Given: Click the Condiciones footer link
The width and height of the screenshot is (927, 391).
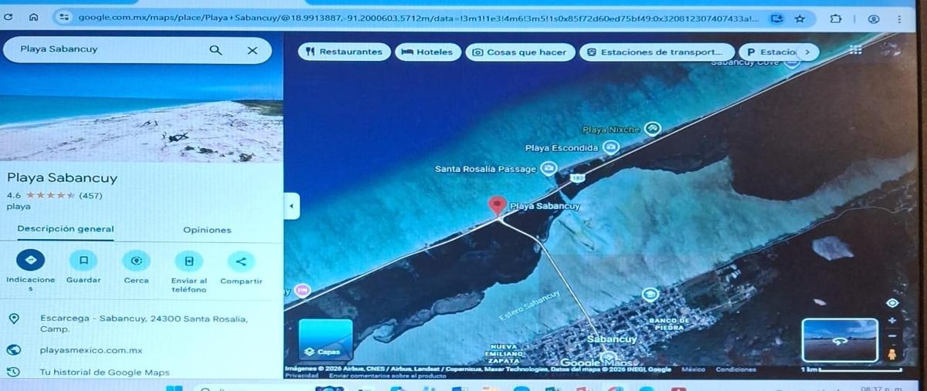Looking at the screenshot, I should coord(735,369).
